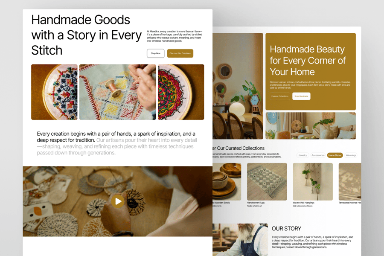
Task: Choose the Accessories category filter
Action: (x=318, y=155)
